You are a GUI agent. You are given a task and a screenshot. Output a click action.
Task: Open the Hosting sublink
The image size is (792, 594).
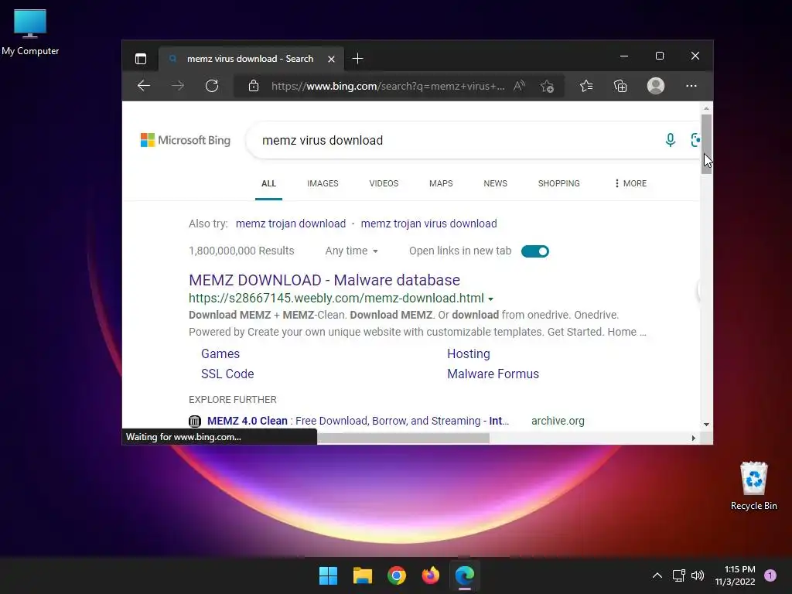coord(468,353)
